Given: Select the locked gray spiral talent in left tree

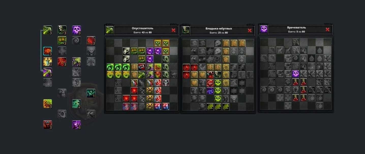Looking at the screenshot, I should click(77, 40).
